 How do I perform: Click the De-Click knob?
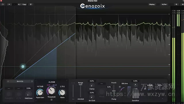click(x=92, y=97)
